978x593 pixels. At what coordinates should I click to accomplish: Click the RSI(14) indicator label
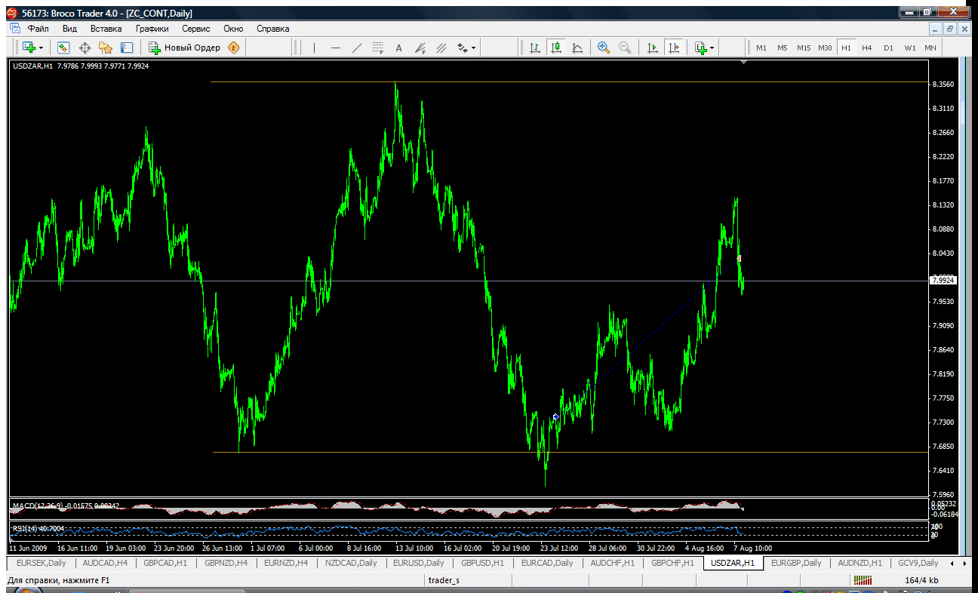(38, 529)
